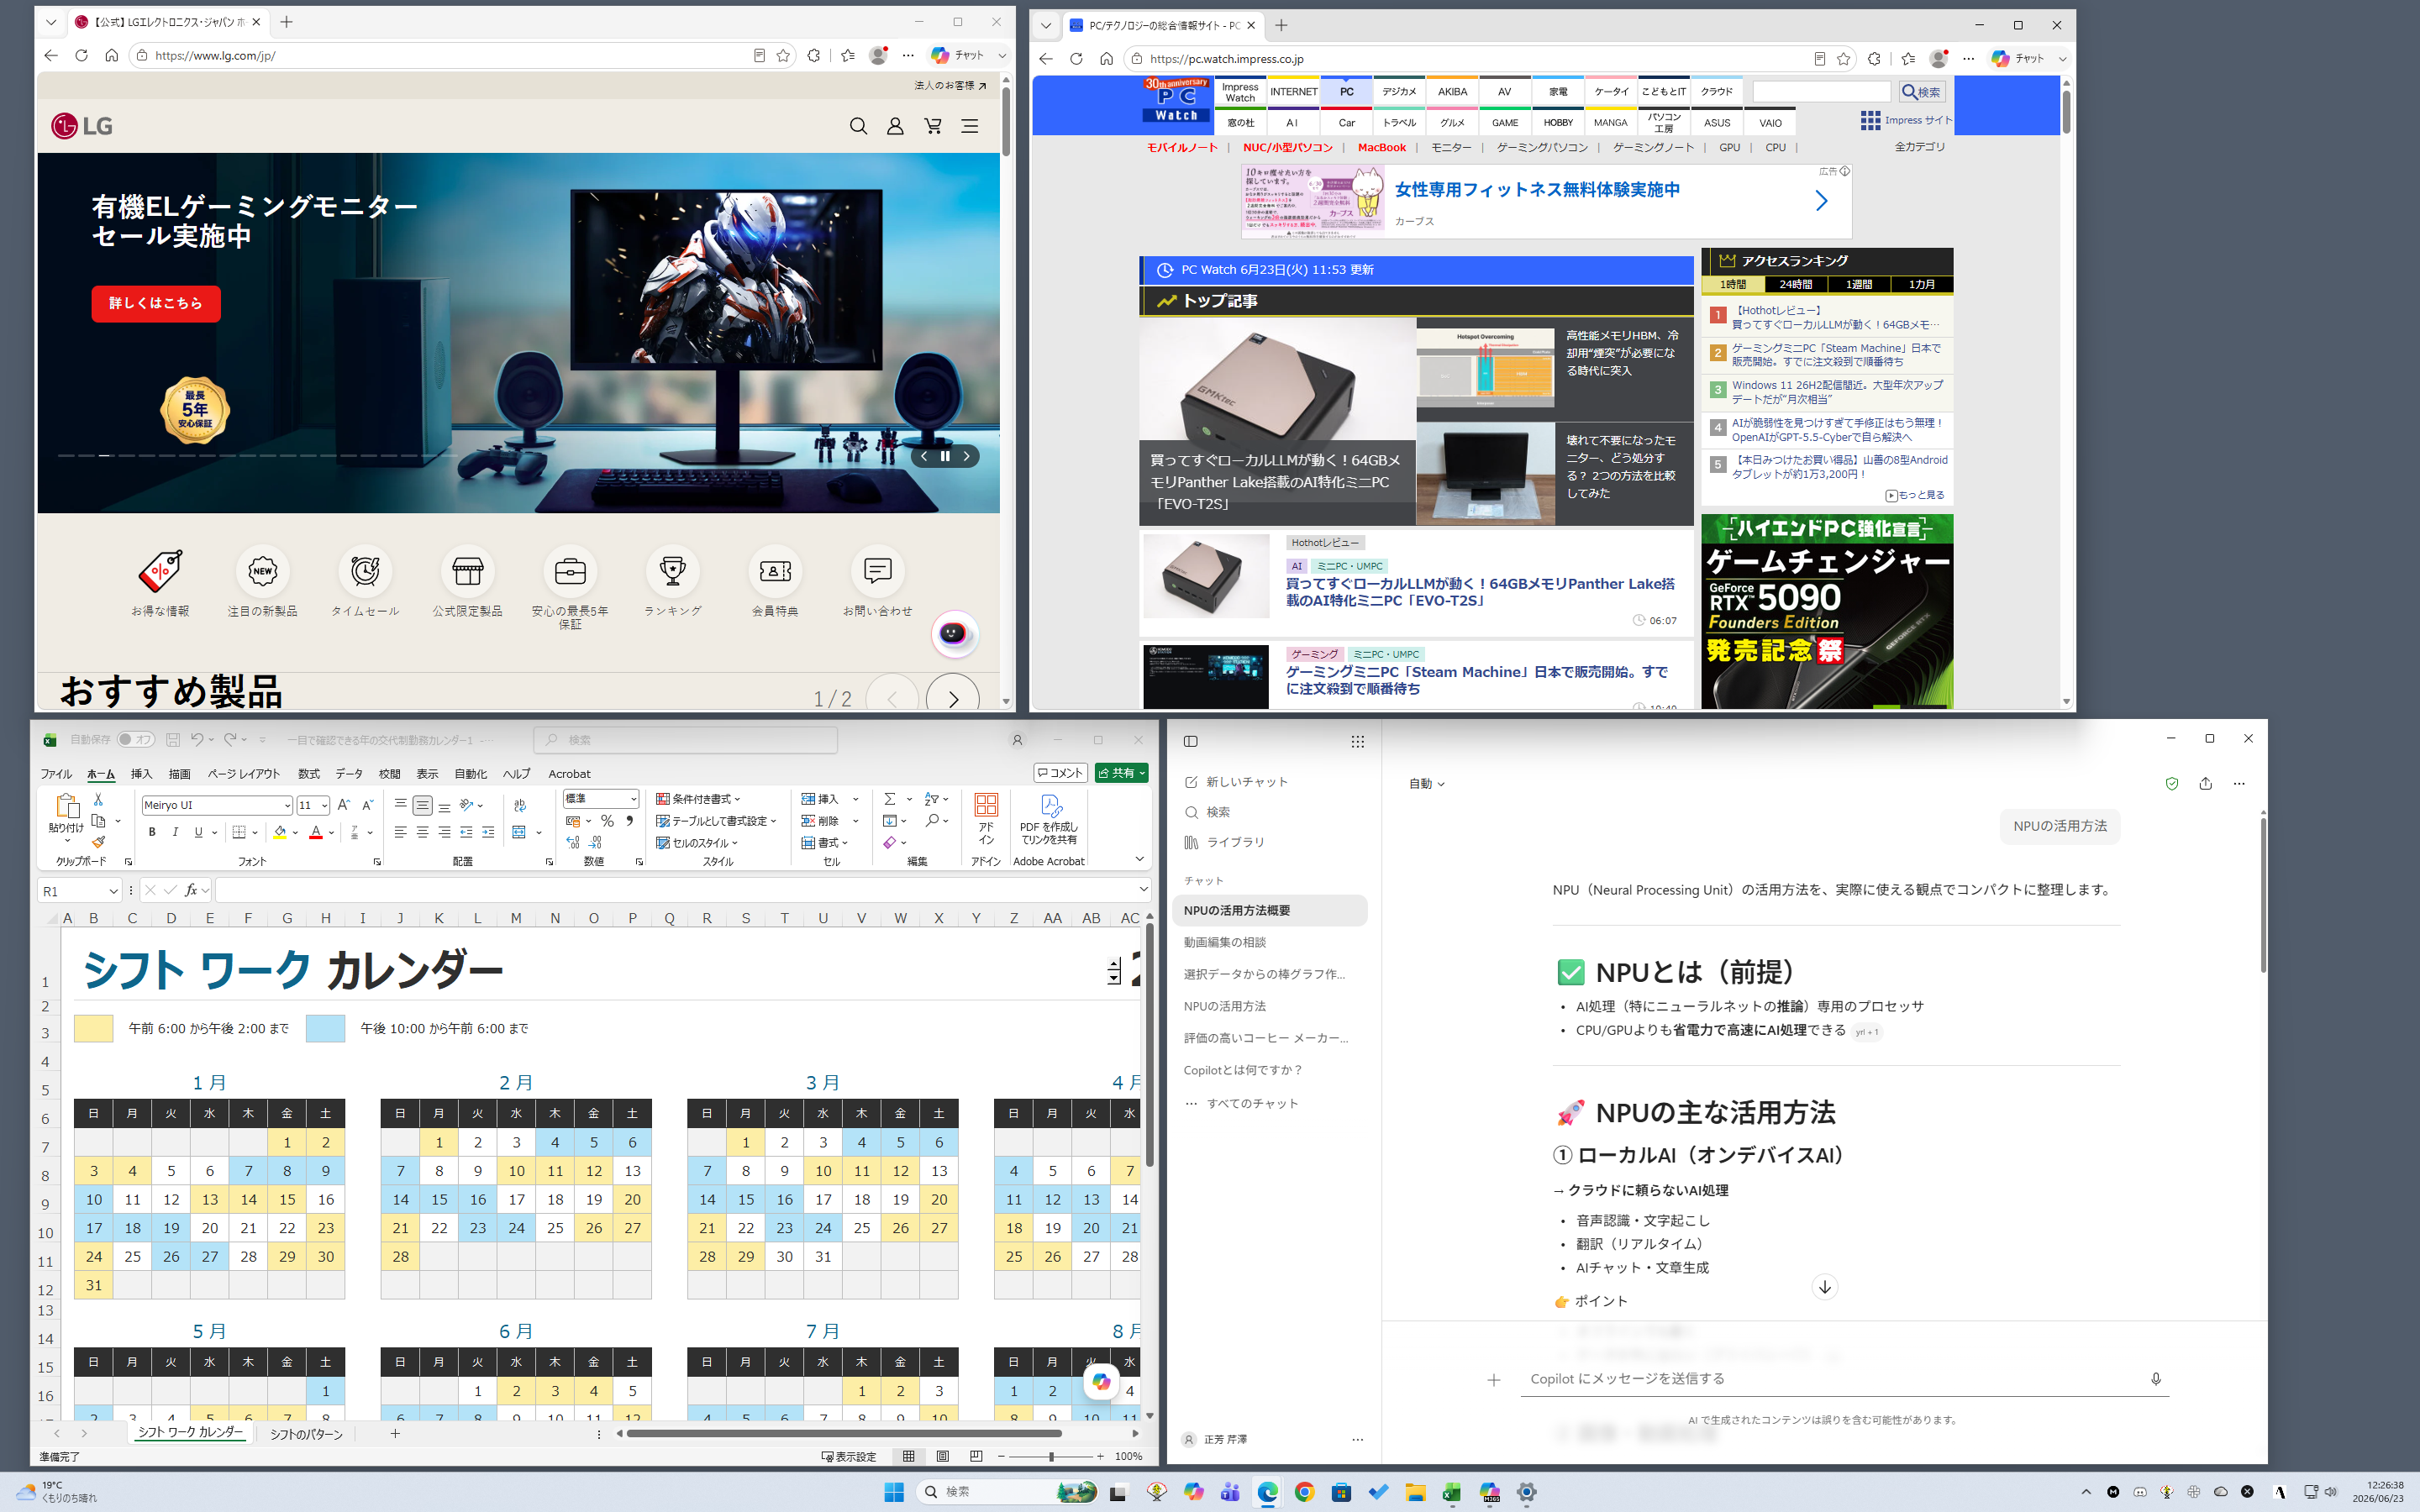Viewport: 2420px width, 1512px height.
Task: Click the 検索 button on PC Watch
Action: [x=1921, y=92]
